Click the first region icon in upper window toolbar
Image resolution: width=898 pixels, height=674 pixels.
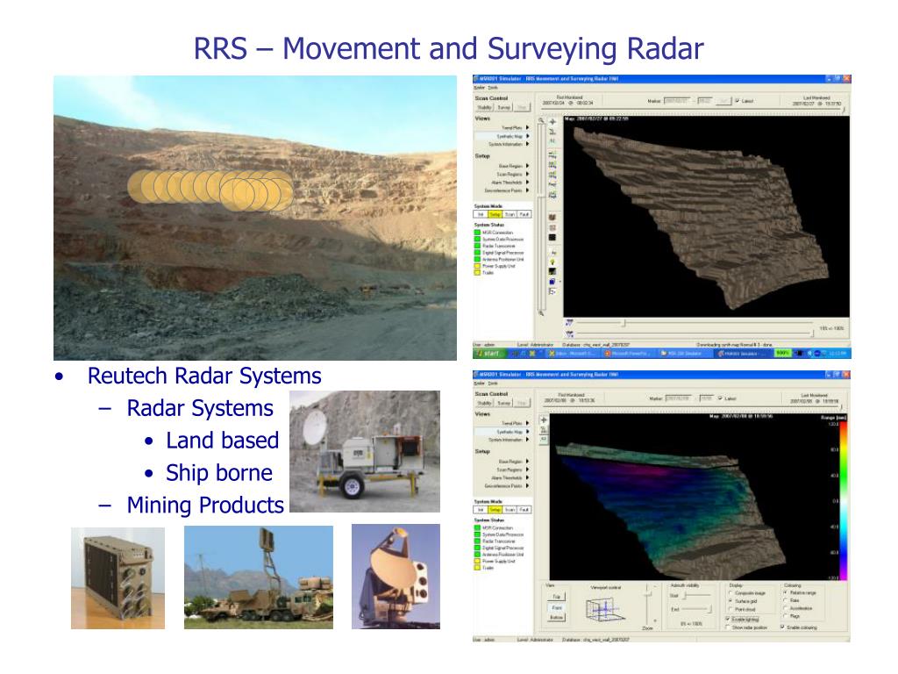coord(552,154)
